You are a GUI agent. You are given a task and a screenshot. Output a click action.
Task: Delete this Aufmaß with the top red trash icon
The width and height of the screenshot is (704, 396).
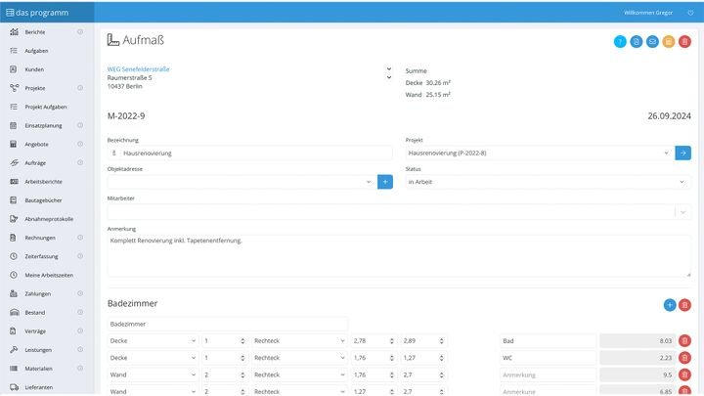tap(684, 42)
